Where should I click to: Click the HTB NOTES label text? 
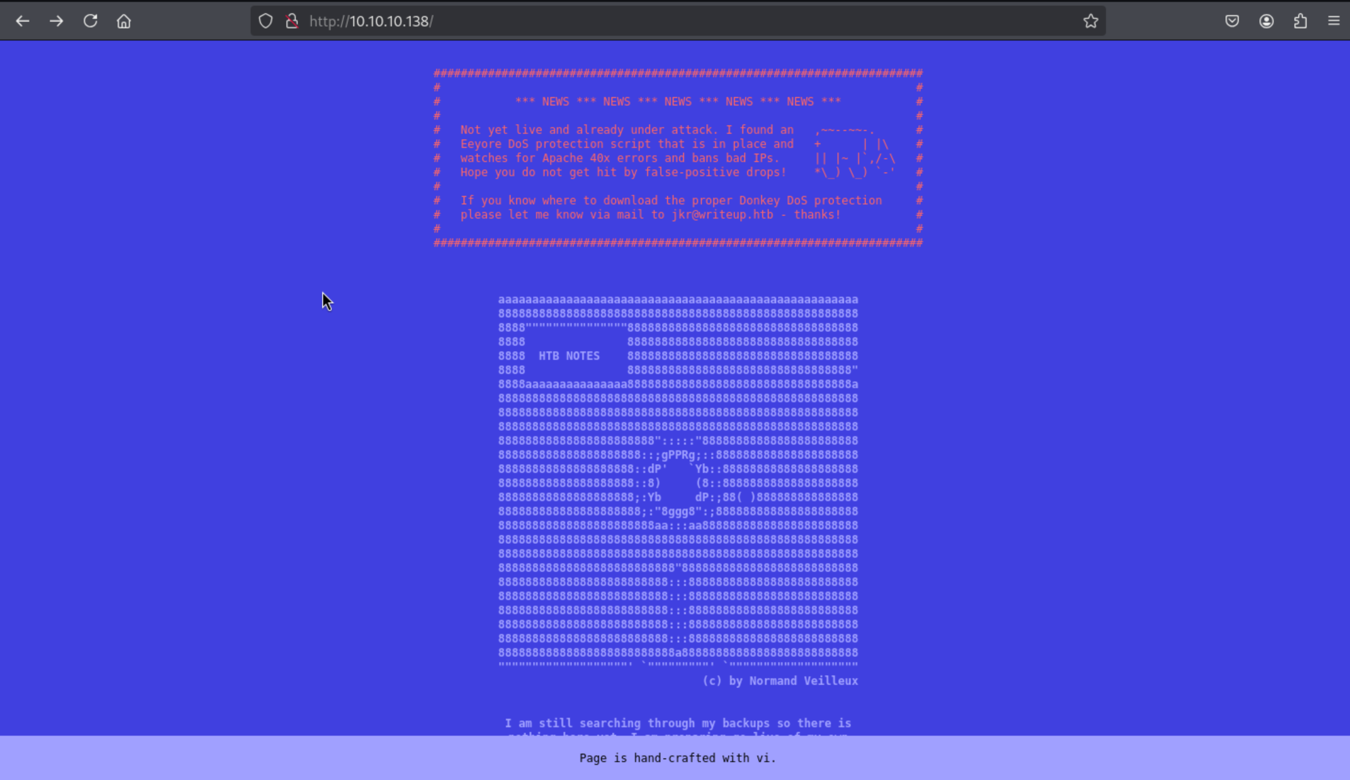click(x=569, y=356)
